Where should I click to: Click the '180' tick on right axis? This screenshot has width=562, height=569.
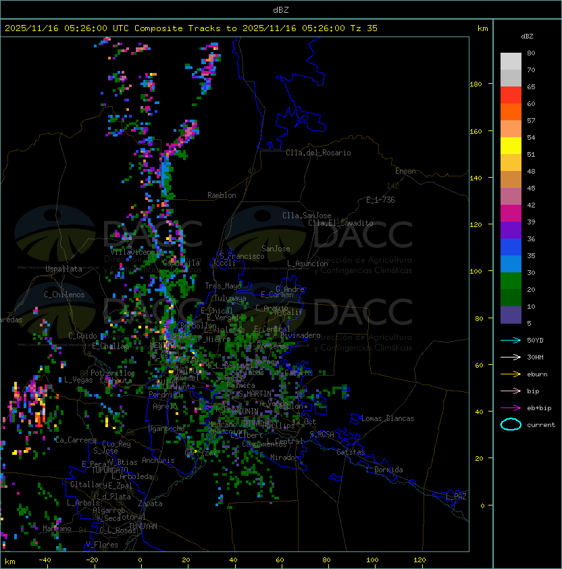pos(476,84)
